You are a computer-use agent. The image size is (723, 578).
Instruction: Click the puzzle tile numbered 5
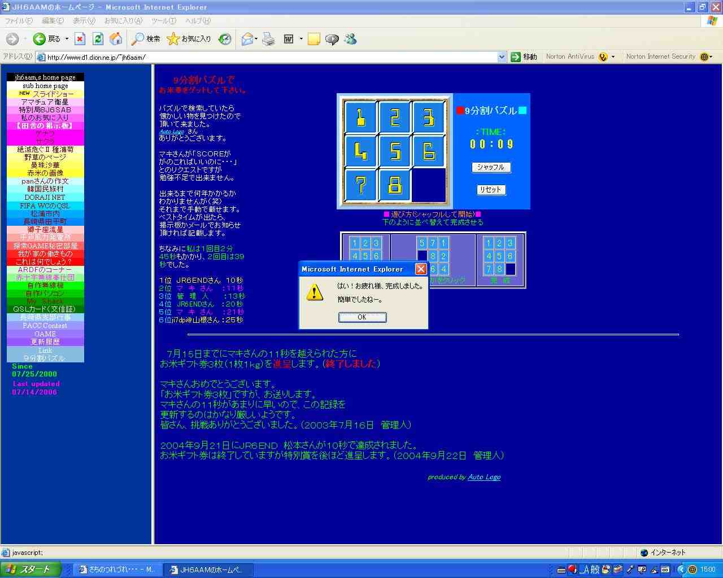tap(395, 151)
